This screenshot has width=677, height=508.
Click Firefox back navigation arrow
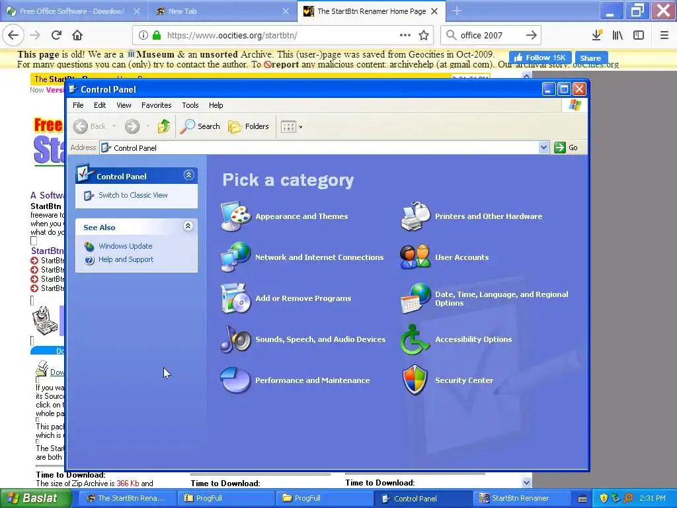13,35
